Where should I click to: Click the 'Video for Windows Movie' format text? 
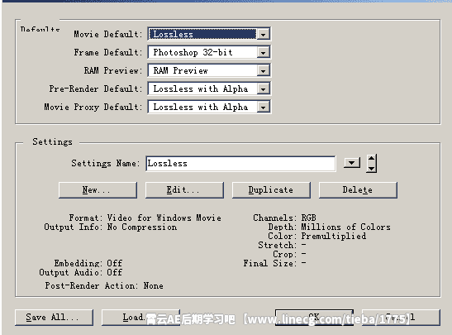coord(164,218)
